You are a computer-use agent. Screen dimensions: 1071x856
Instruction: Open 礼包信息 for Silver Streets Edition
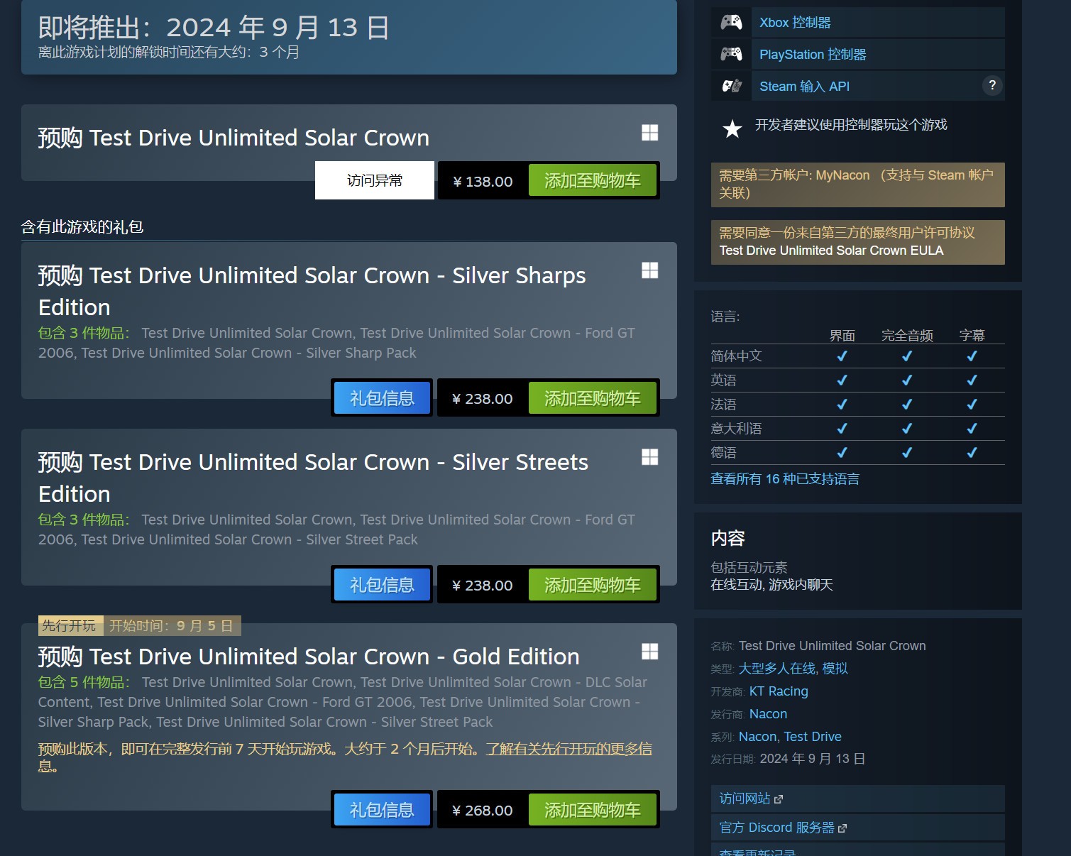[x=381, y=584]
